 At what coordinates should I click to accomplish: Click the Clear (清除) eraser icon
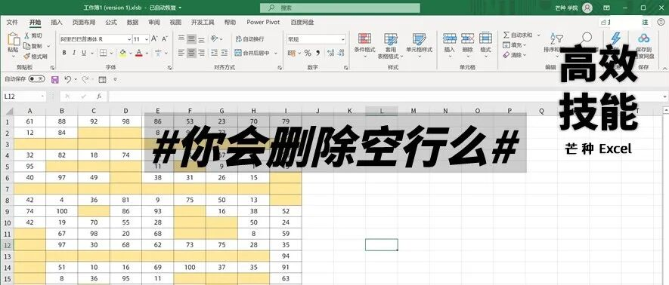click(x=506, y=55)
